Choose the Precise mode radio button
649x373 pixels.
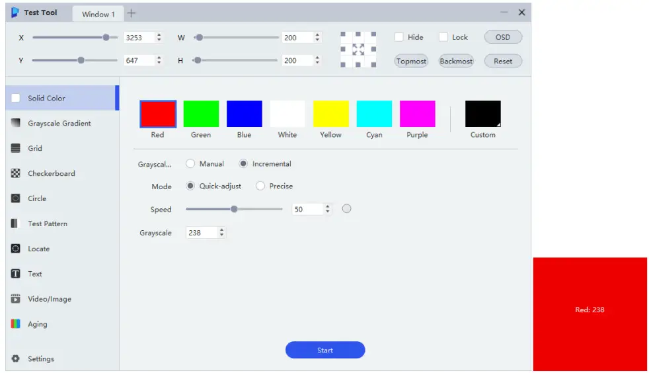[x=260, y=186]
